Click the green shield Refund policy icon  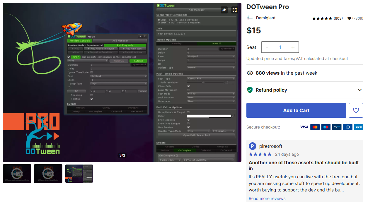click(250, 90)
